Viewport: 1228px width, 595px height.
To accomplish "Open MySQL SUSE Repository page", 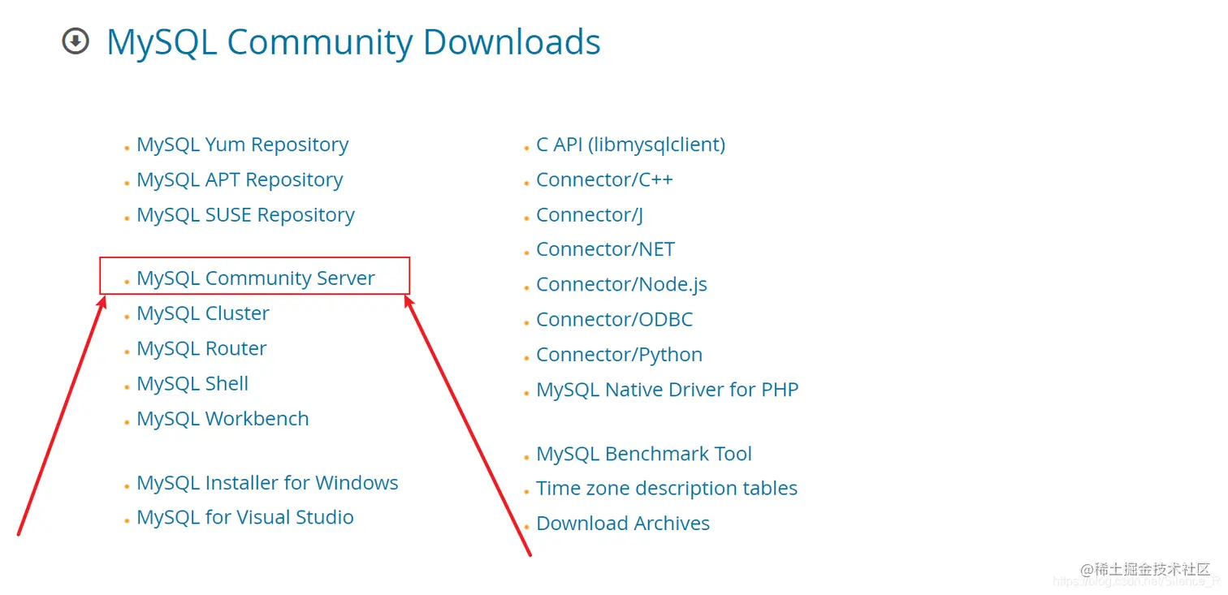I will coord(245,214).
